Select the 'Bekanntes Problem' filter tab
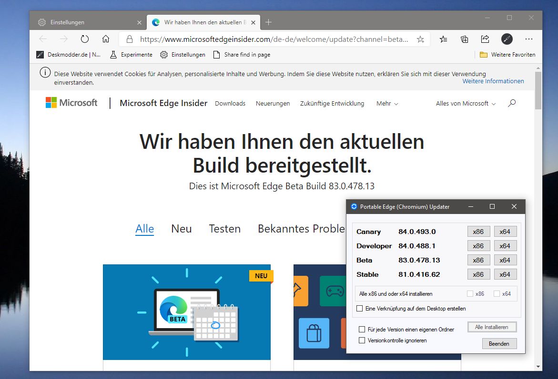The height and width of the screenshot is (379, 558). [x=302, y=229]
